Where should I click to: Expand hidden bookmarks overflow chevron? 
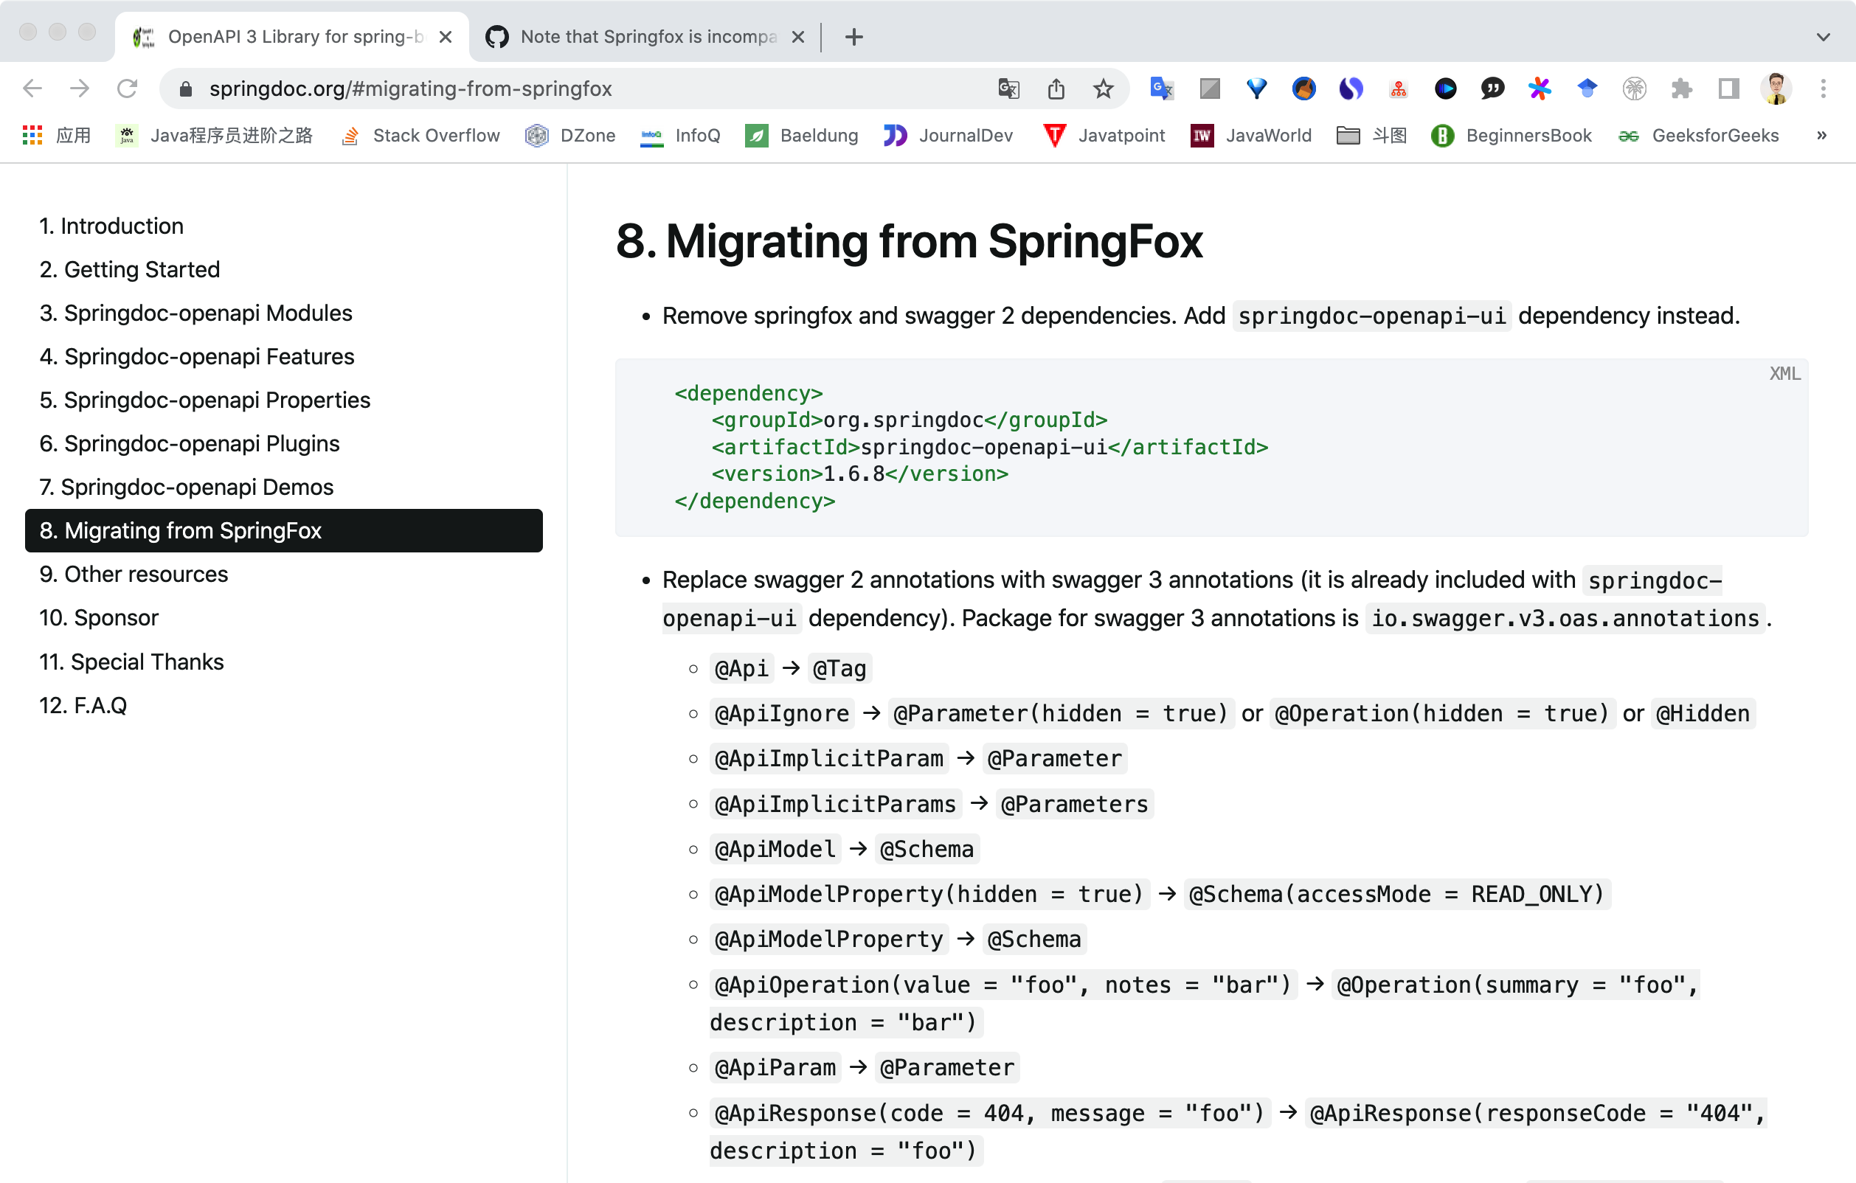pos(1821,136)
